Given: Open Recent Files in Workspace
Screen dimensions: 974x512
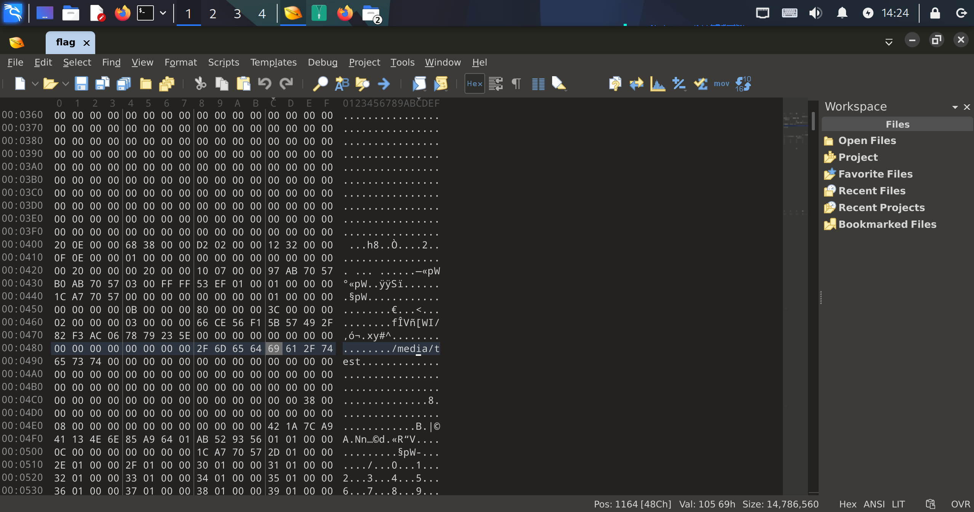Looking at the screenshot, I should pos(872,190).
